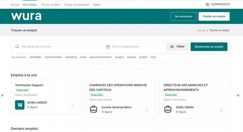Select the communication popular tag

pos(53,57)
